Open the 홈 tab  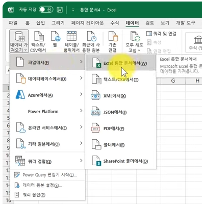(x=28, y=23)
